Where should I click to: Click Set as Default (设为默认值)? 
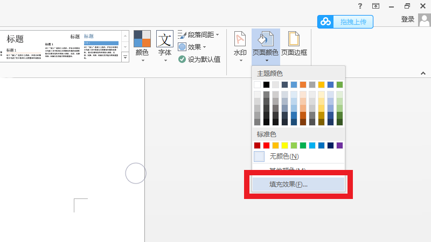pos(199,59)
